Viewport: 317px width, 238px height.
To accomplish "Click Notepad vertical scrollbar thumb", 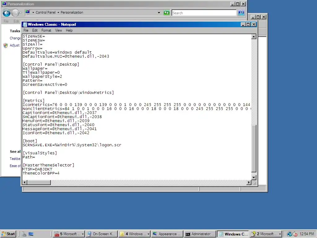I will coord(254,148).
